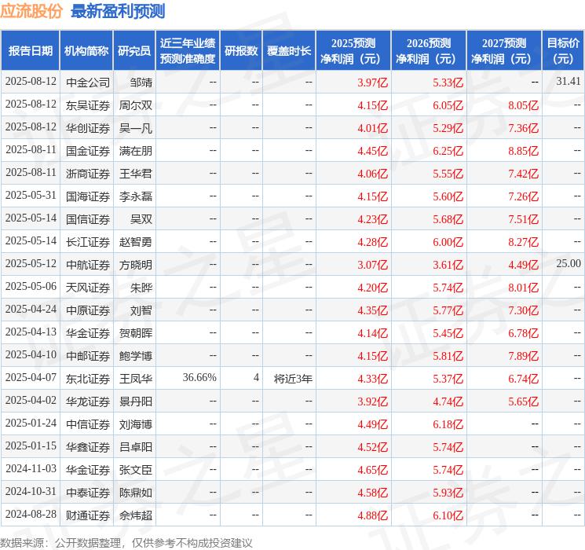Click the 中原证券 institution cell

click(x=88, y=310)
